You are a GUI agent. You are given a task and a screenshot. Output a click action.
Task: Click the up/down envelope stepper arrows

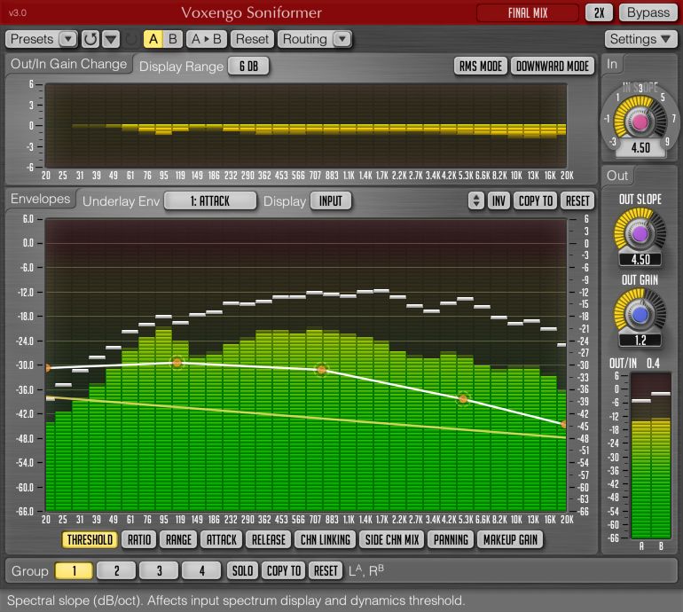click(476, 201)
